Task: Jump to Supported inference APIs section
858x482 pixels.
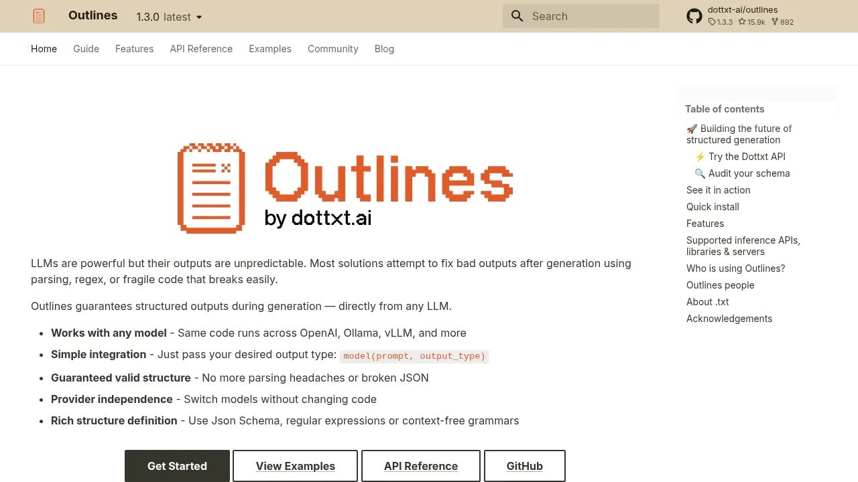Action: tap(743, 246)
